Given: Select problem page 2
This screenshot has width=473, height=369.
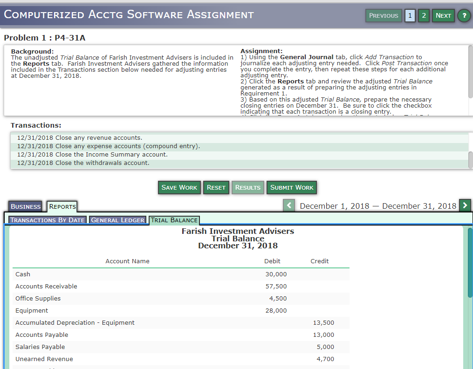Looking at the screenshot, I should (424, 15).
